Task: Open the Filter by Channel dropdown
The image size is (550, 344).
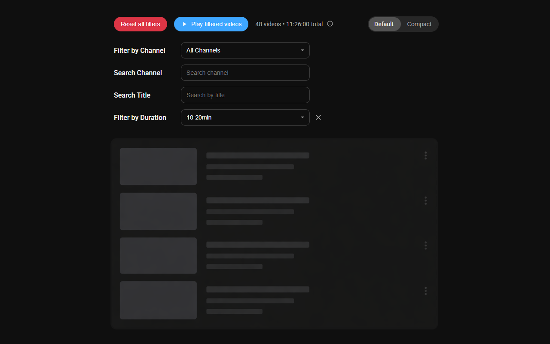Action: tap(245, 50)
